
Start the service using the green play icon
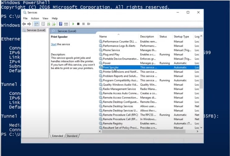73,24
